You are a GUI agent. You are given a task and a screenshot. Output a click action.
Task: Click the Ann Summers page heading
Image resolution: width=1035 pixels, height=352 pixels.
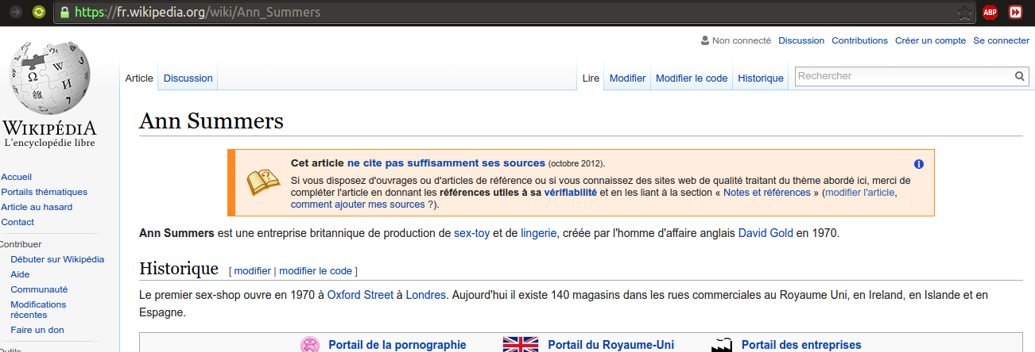tap(211, 121)
